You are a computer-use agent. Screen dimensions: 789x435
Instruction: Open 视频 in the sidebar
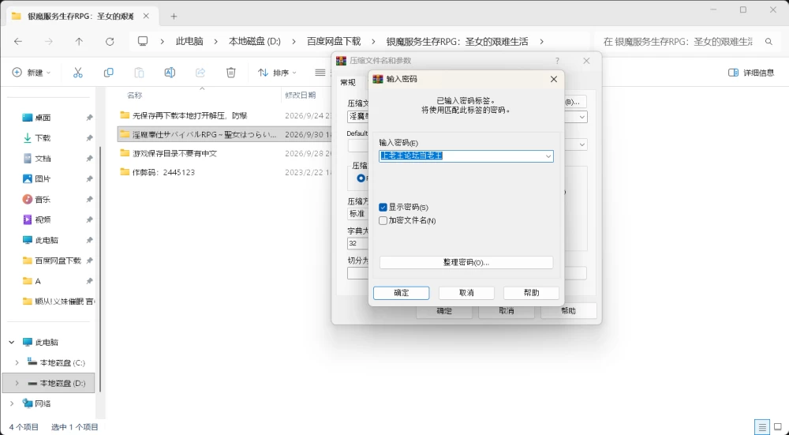pyautogui.click(x=43, y=219)
